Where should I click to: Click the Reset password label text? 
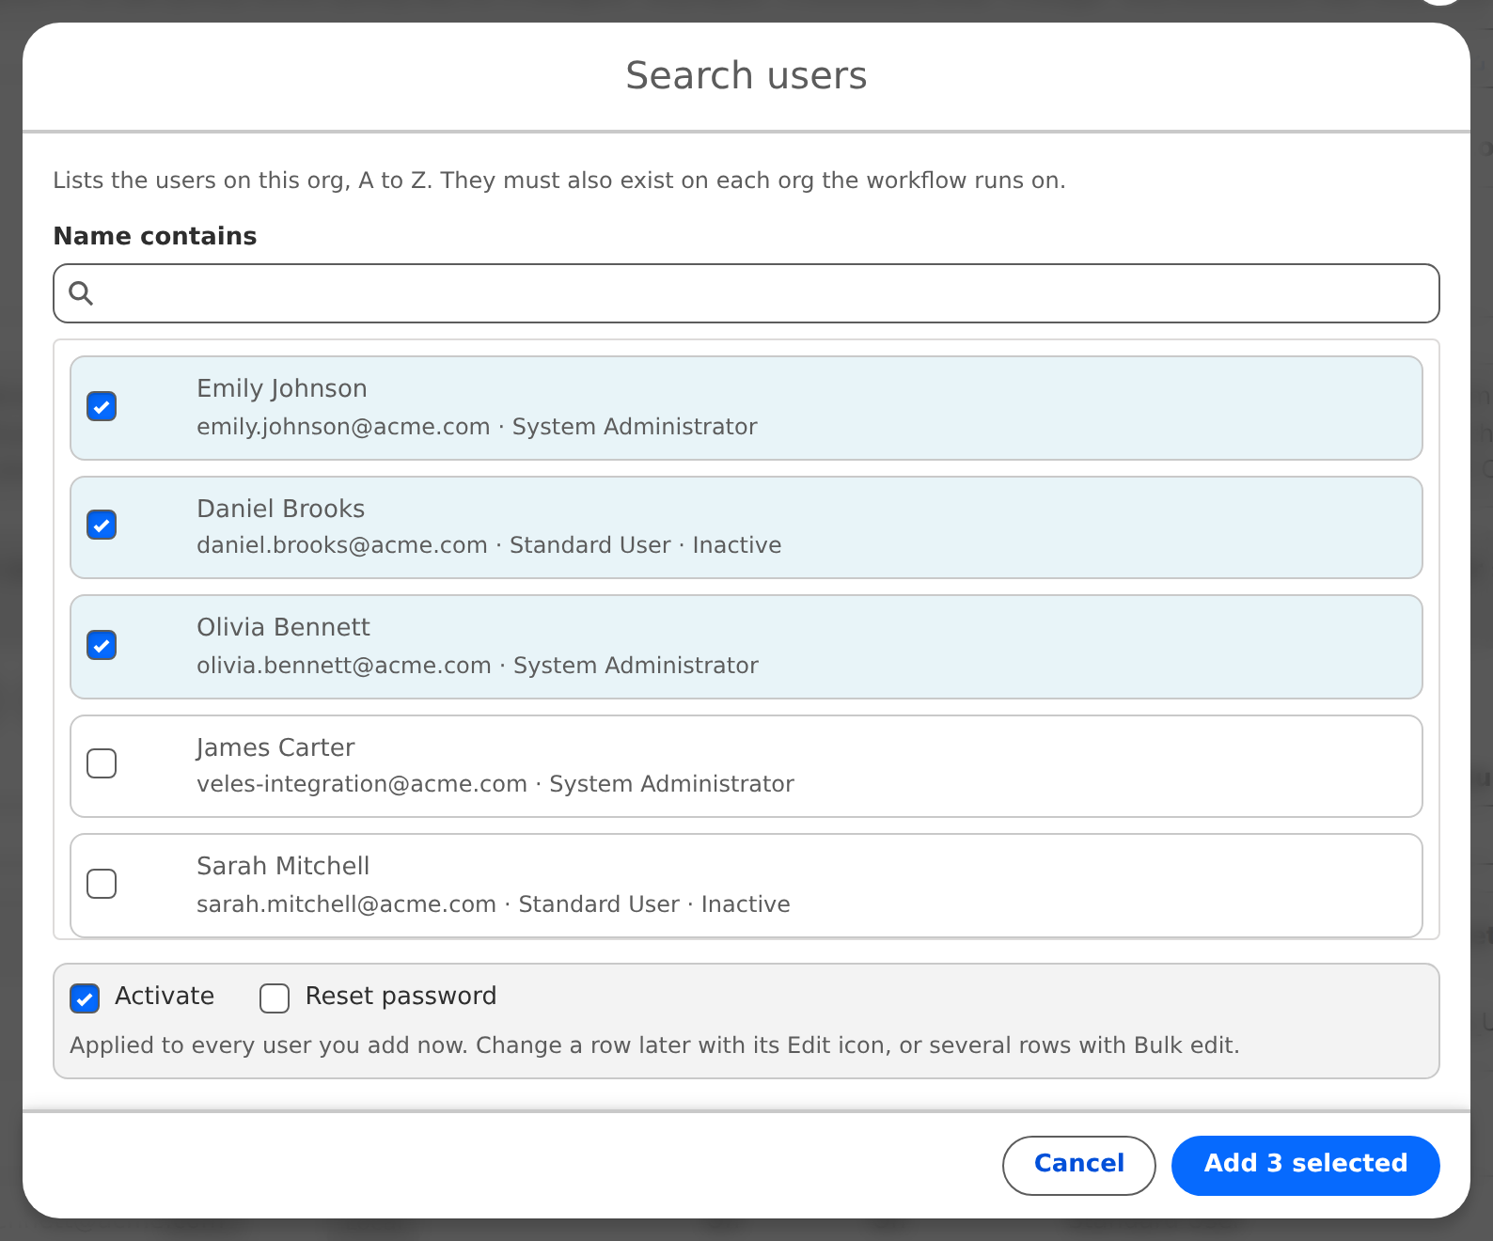tap(401, 997)
